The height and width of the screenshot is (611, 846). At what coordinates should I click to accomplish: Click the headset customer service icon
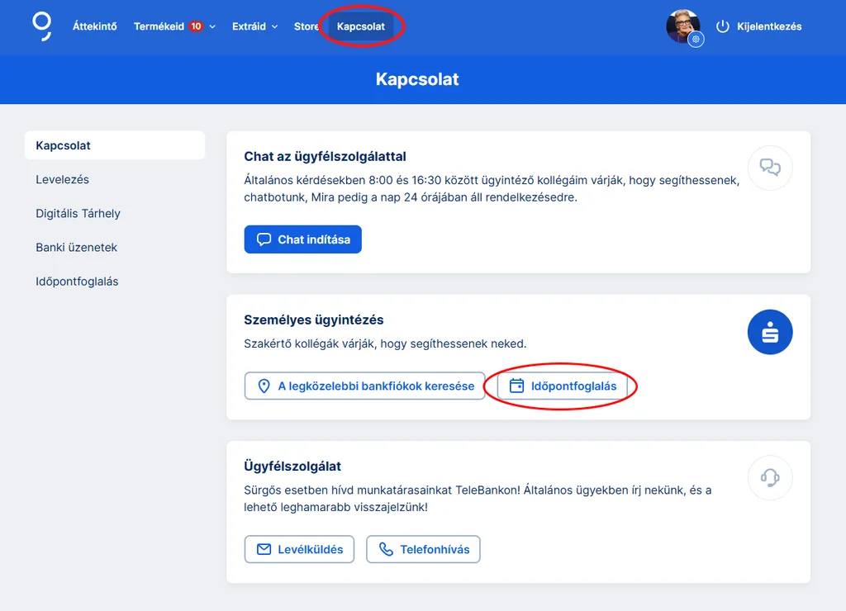pyautogui.click(x=770, y=477)
